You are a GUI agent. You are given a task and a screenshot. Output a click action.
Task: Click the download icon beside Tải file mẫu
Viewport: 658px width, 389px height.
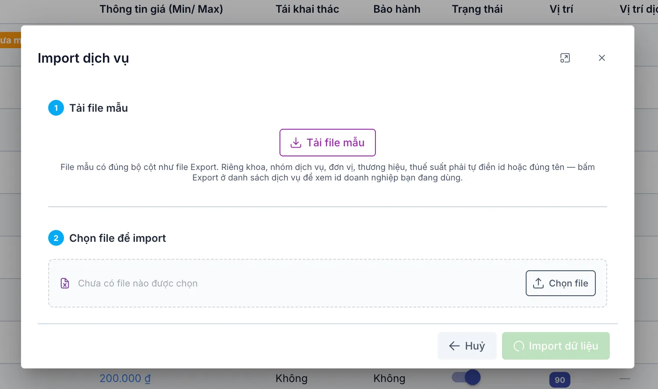tap(296, 143)
